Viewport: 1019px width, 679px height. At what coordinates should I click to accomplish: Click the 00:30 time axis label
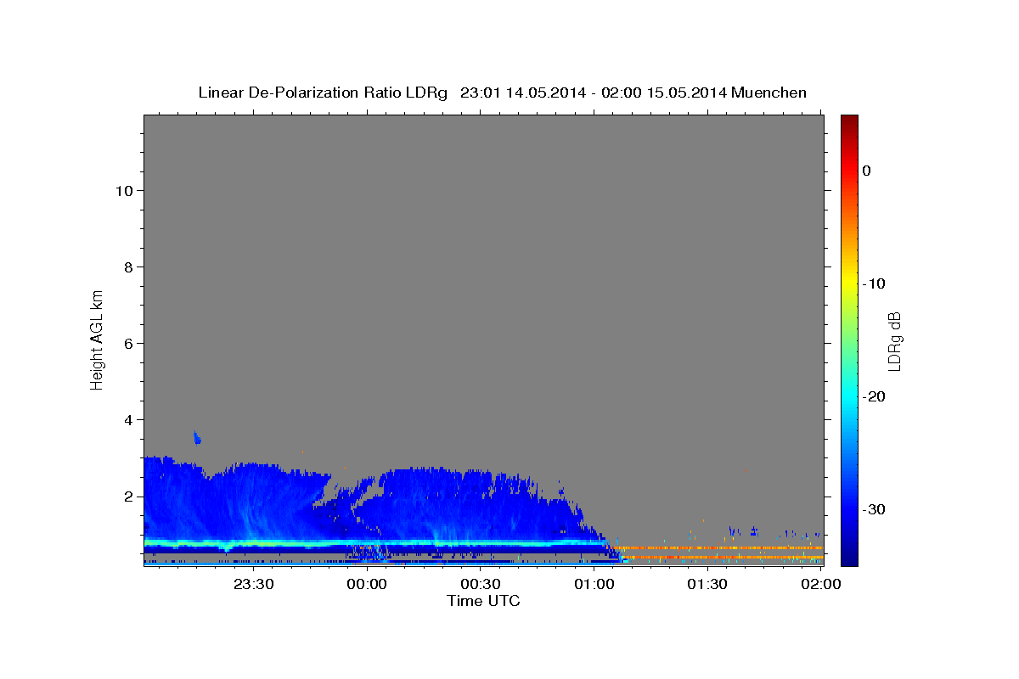pyautogui.click(x=481, y=584)
